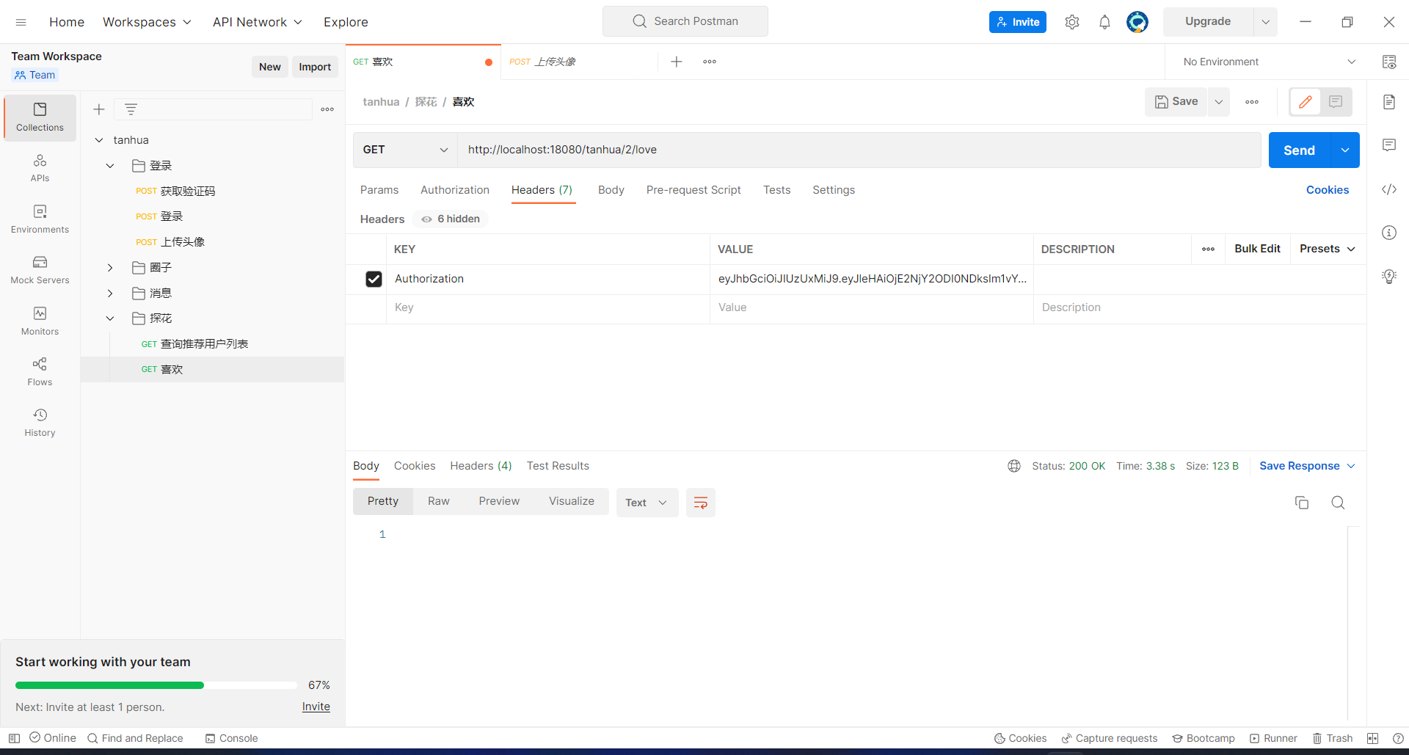Show the response Raw view
Screen dimensions: 1409x755
[x=439, y=501]
